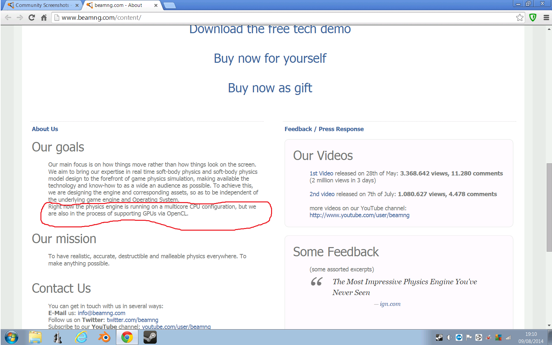Open Windows Explorer from the taskbar
552x345 pixels.
tap(35, 337)
